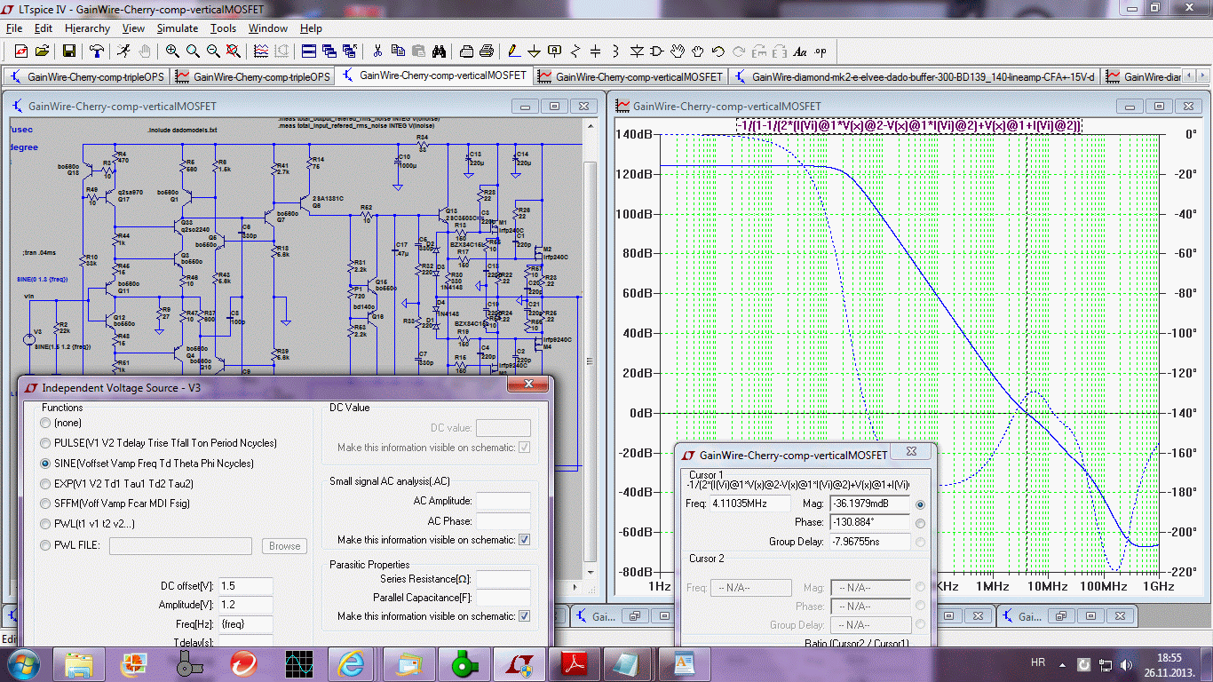Select the SFFM function radio button

[x=45, y=504]
